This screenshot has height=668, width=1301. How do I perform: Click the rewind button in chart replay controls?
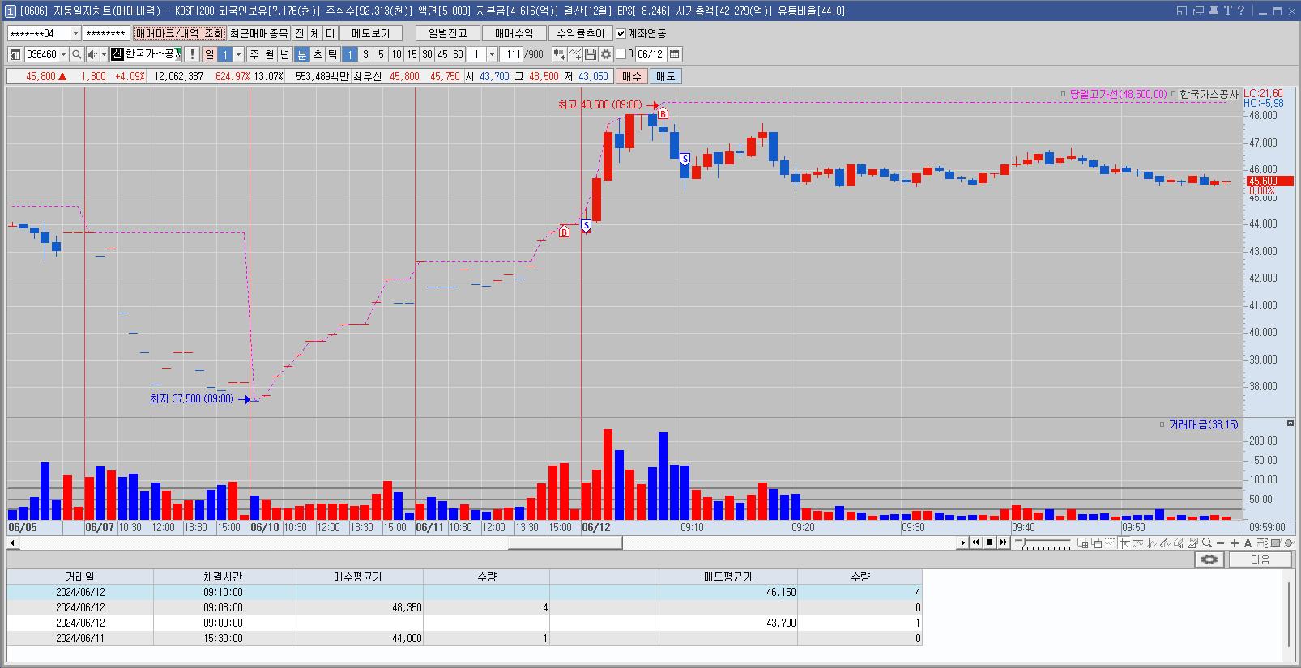point(975,542)
